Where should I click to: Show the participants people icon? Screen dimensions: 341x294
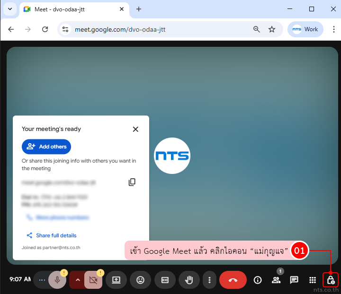pos(276,280)
